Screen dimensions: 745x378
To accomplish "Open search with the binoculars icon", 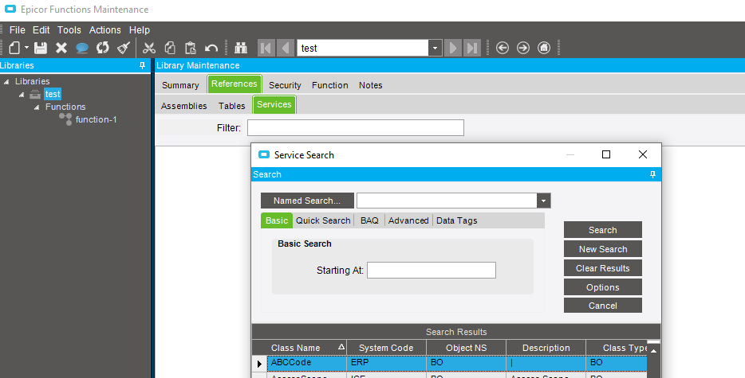I will 241,48.
